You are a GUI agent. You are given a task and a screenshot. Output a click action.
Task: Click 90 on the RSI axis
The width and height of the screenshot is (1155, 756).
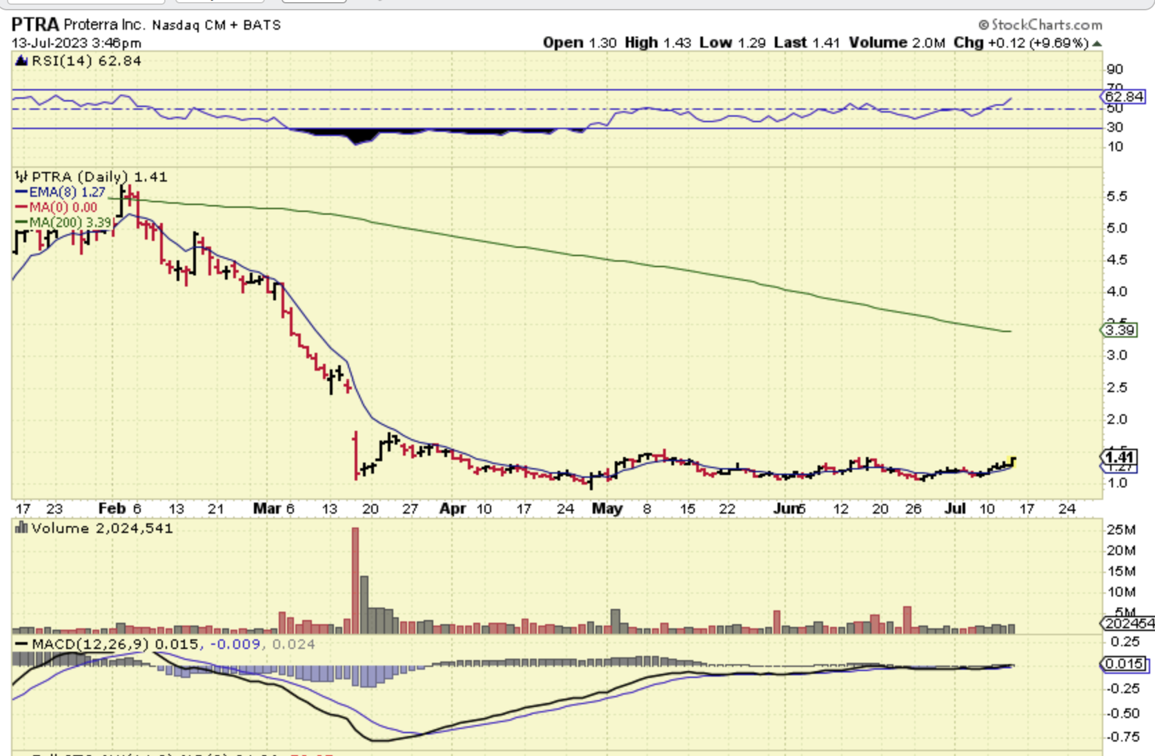tap(1115, 69)
